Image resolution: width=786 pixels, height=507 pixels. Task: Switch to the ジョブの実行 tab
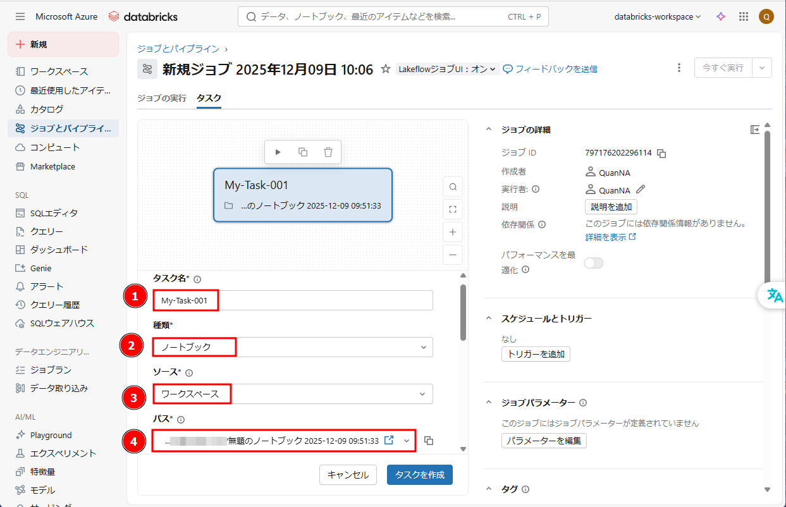tap(162, 98)
